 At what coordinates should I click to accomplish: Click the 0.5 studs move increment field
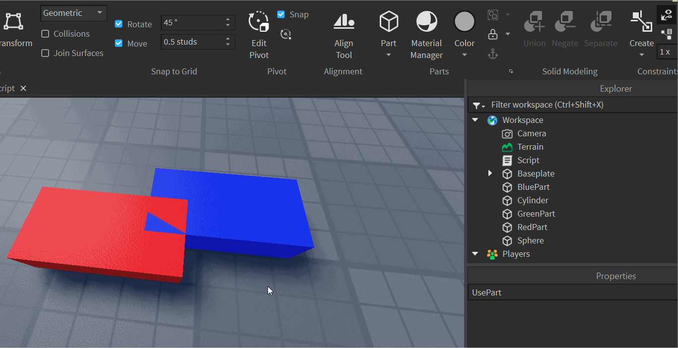click(192, 42)
